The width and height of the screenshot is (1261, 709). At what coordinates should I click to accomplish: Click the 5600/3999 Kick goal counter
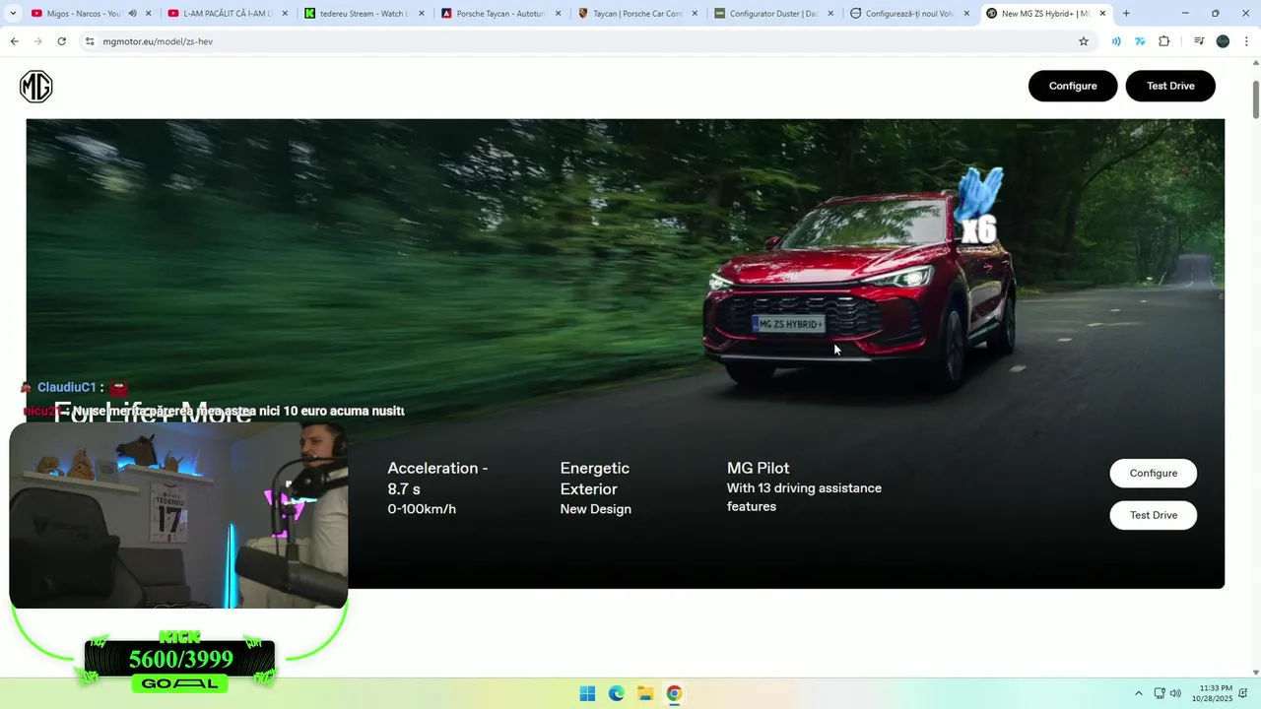[180, 659]
